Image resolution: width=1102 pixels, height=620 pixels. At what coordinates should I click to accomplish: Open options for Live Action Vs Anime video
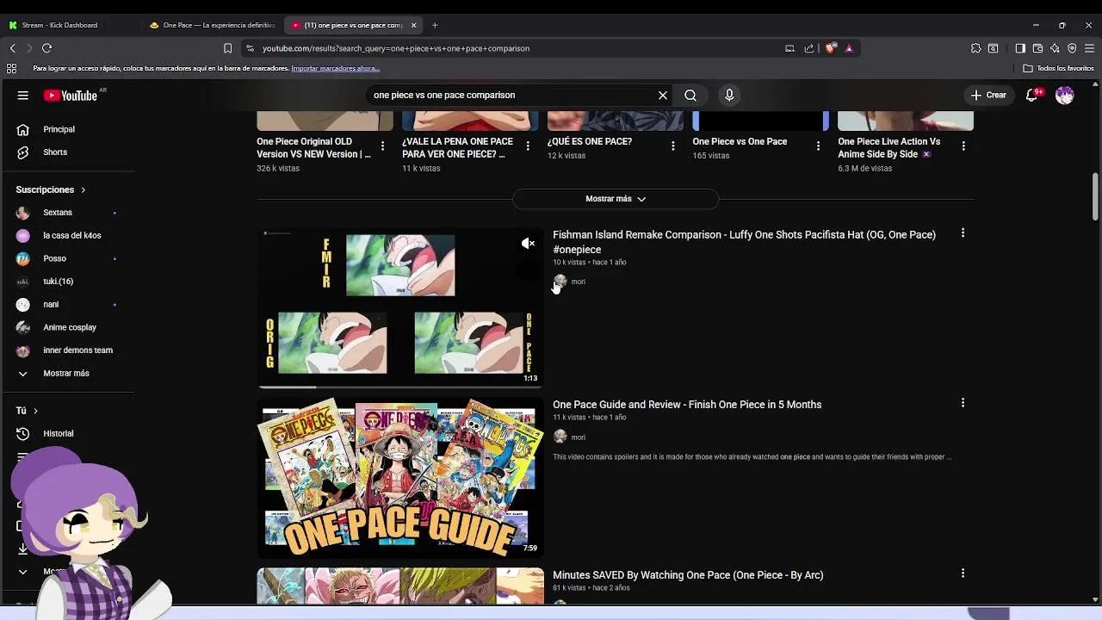tap(963, 146)
